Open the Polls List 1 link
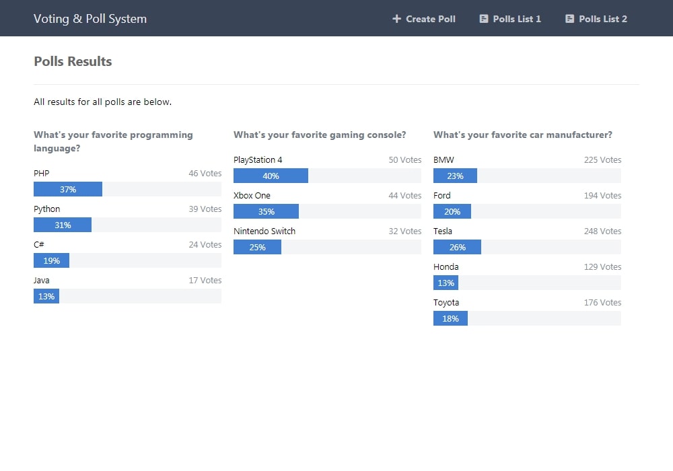673x471 pixels. point(510,19)
